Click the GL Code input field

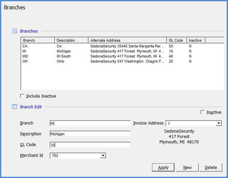point(90,145)
